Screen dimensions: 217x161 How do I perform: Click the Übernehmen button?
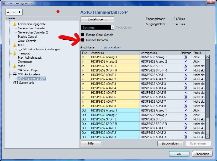point(198,143)
